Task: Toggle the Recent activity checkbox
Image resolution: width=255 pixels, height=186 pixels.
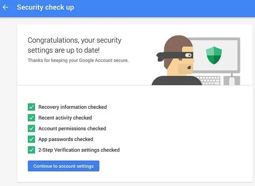Action: 31,118
